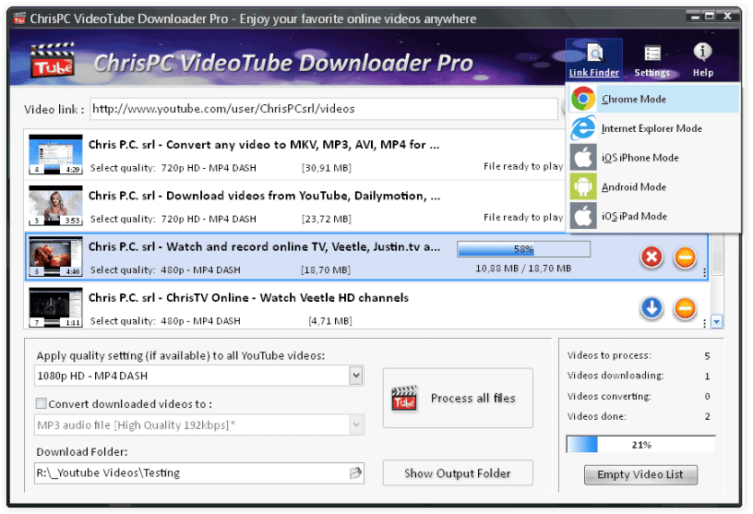This screenshot has width=753, height=514.
Task: Click the Videos to process count
Action: coord(707,356)
